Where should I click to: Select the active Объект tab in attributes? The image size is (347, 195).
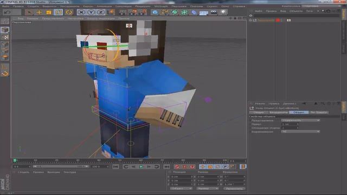(x=299, y=113)
